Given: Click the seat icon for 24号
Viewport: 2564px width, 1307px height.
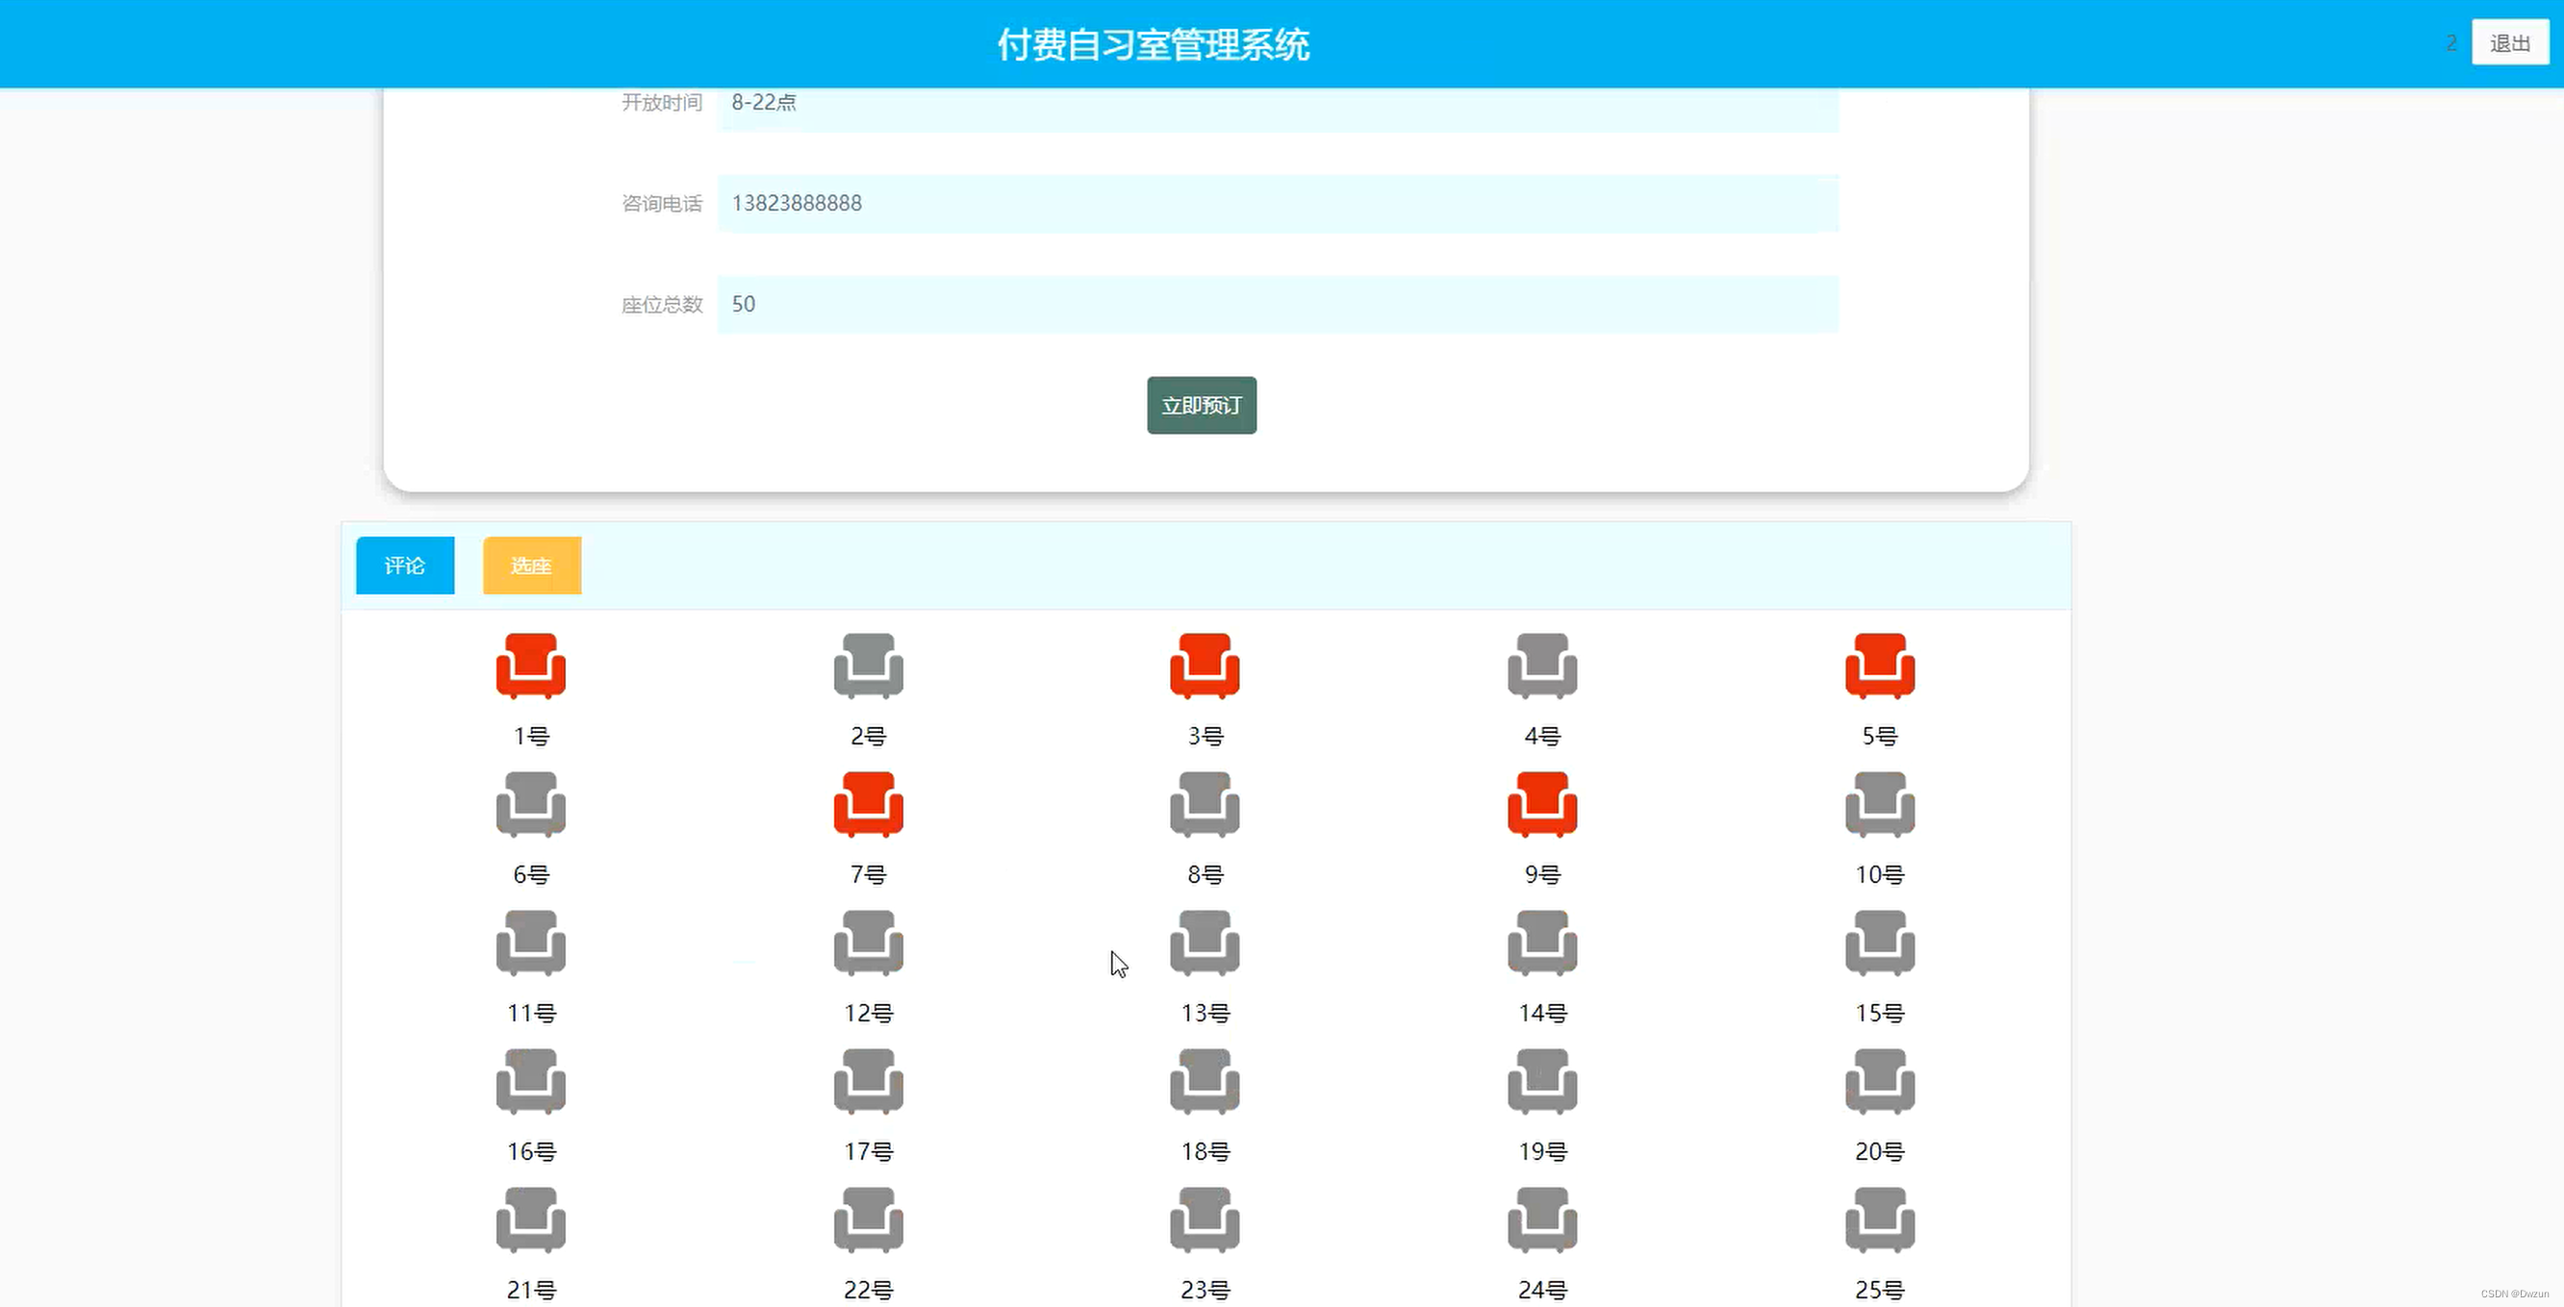Looking at the screenshot, I should [1542, 1219].
